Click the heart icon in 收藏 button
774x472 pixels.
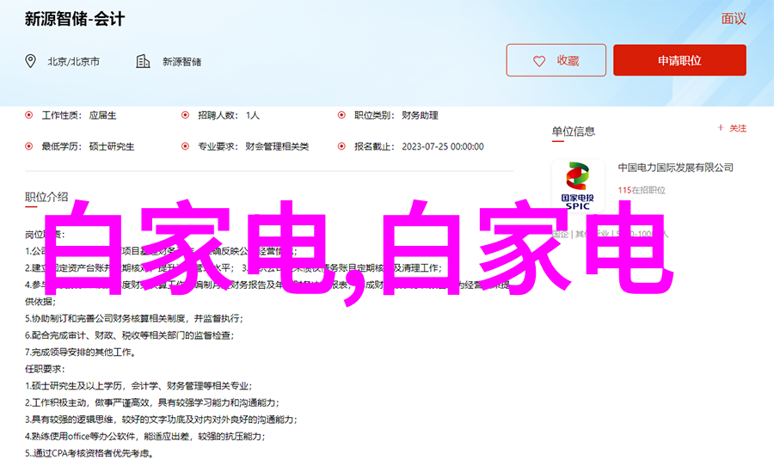tap(539, 61)
